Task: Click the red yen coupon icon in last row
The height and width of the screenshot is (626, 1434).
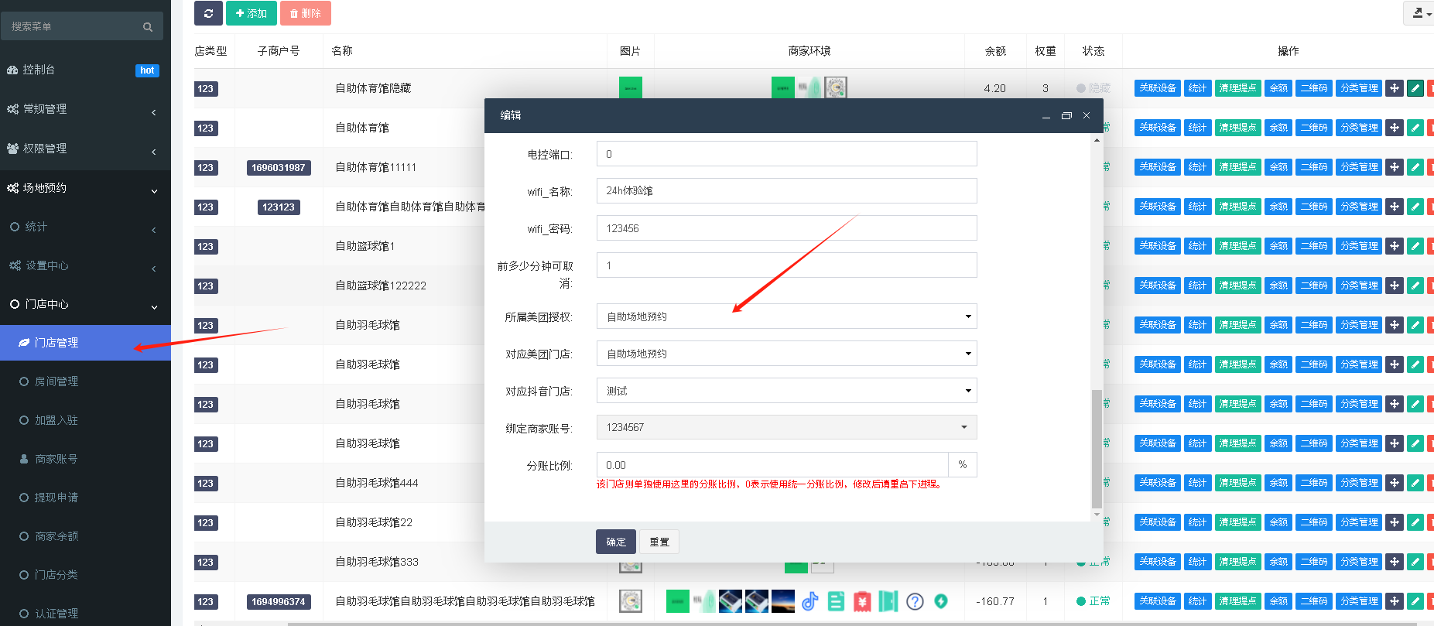Action: [x=862, y=601]
